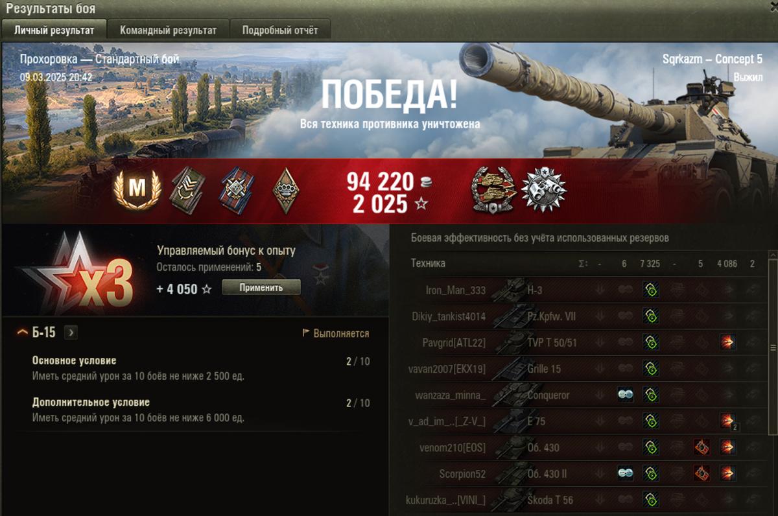
Task: Click the critical hit icon for venom210
Action: tap(701, 447)
